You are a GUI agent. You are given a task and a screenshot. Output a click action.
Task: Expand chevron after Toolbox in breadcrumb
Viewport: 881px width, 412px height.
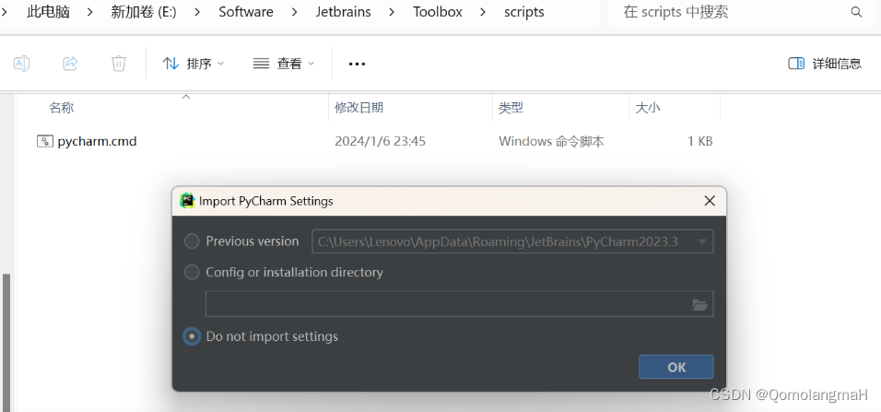click(x=483, y=12)
